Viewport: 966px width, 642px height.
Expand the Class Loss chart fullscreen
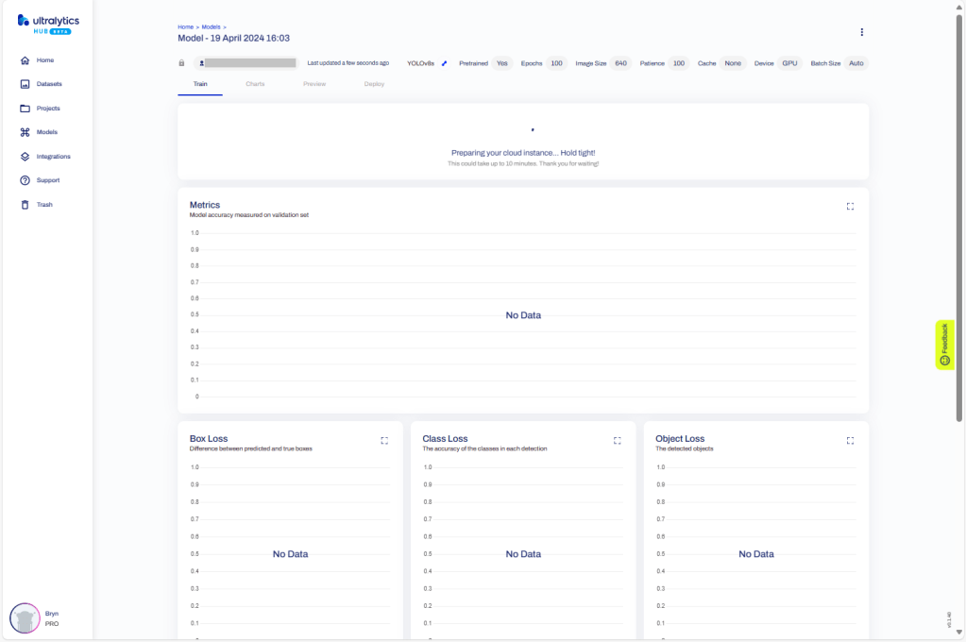point(618,440)
